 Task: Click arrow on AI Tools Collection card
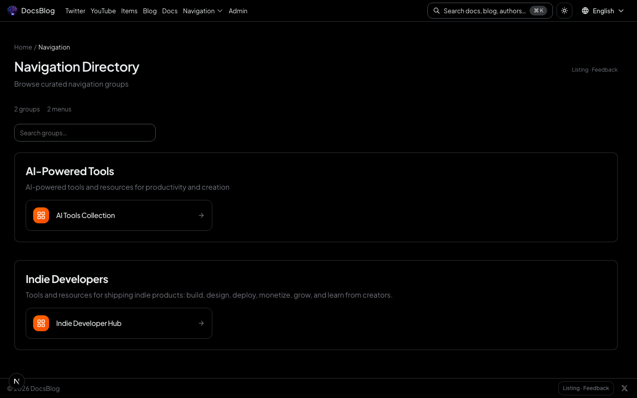pyautogui.click(x=201, y=215)
